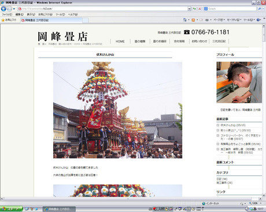The height and width of the screenshot is (212, 266).
Task: Click the Home page icon in command bar
Action: (185, 20)
